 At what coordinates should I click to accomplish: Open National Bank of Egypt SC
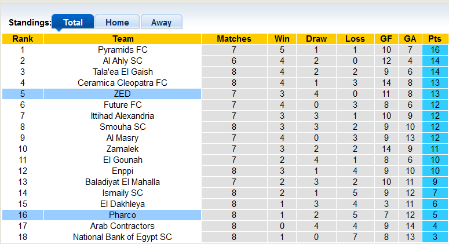tap(123, 237)
